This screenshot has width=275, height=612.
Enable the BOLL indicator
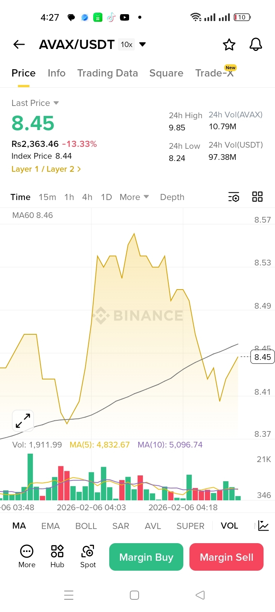click(x=86, y=526)
